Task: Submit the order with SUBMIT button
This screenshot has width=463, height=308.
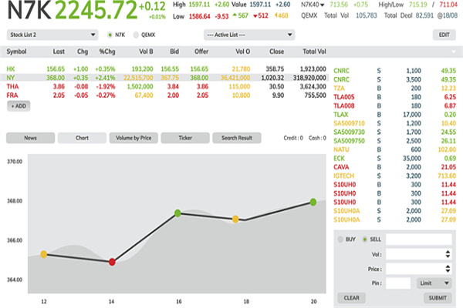Action: tap(437, 297)
